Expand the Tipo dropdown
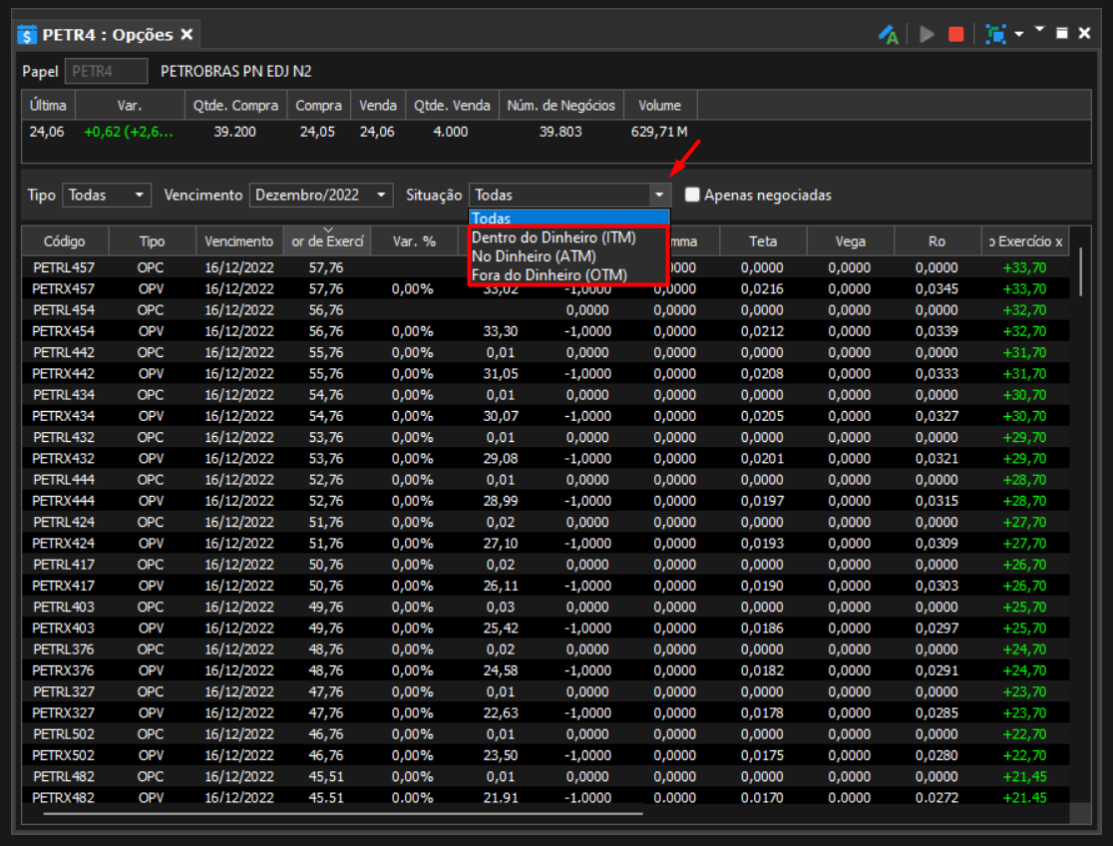The image size is (1113, 846). tap(107, 195)
